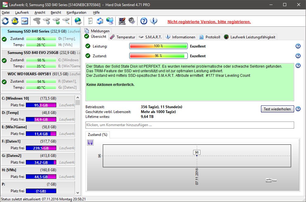Click green check icon of WDC WD10EARS drive

click(x=4, y=82)
